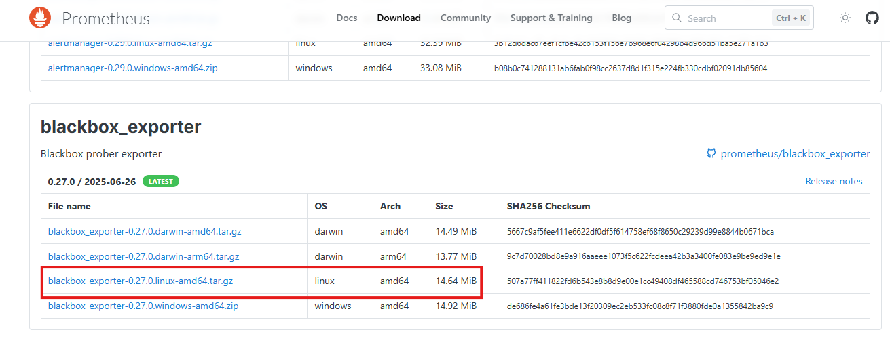
Task: Download blackbox_exporter windows-amd64 zip
Action: tap(143, 306)
